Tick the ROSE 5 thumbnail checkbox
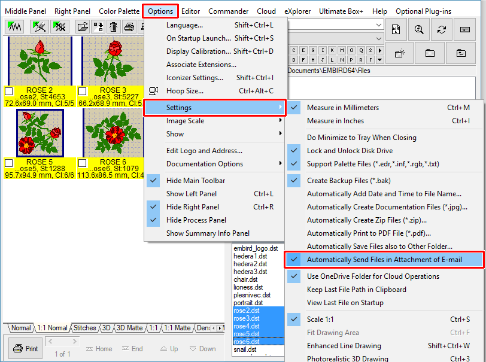 [9, 163]
